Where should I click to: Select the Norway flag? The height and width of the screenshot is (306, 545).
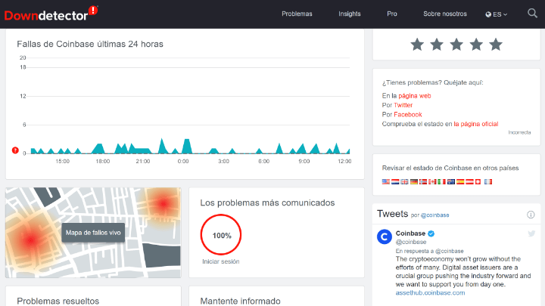[423, 181]
